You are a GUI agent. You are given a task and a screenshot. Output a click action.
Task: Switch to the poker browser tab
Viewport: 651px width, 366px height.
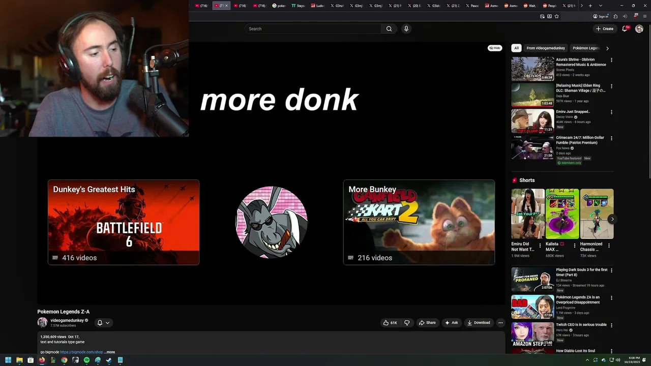279,6
